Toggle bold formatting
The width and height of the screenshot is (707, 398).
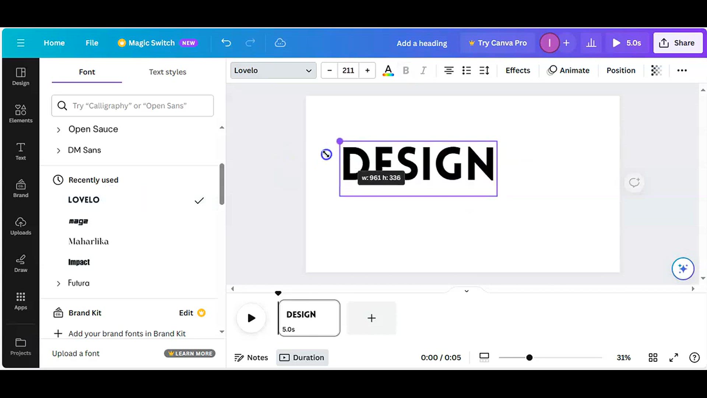click(406, 70)
